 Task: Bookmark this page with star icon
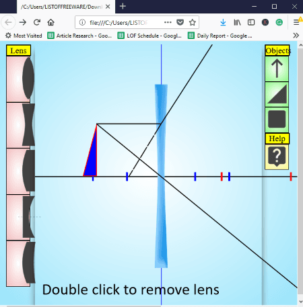pos(193,22)
